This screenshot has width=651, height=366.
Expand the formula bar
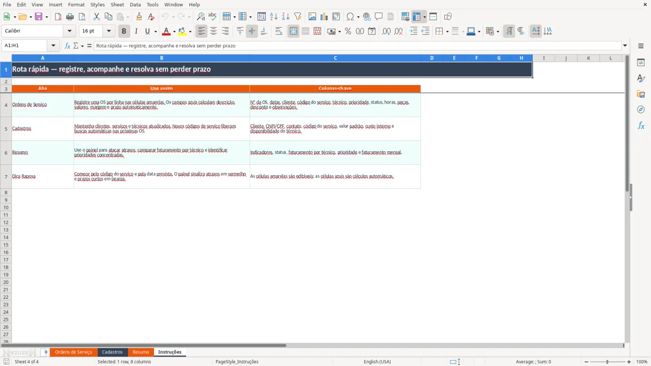coord(625,46)
